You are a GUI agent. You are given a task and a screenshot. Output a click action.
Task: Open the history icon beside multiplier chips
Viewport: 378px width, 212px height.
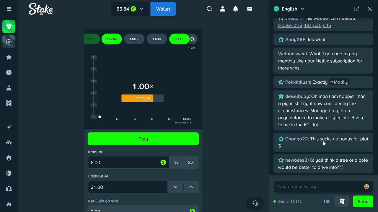pyautogui.click(x=193, y=39)
